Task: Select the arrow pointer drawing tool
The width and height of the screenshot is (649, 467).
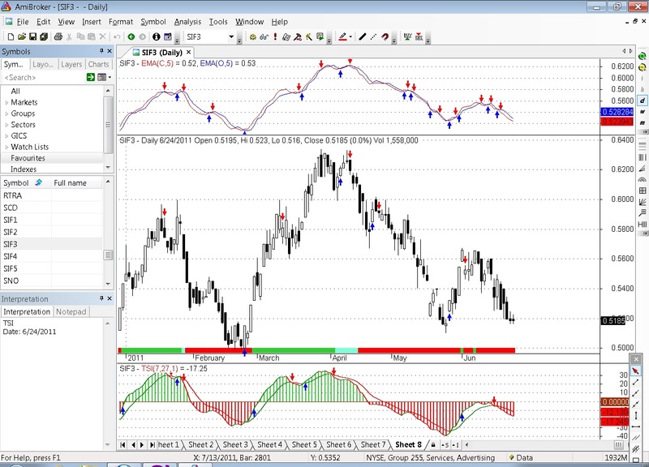Action: coord(636,371)
